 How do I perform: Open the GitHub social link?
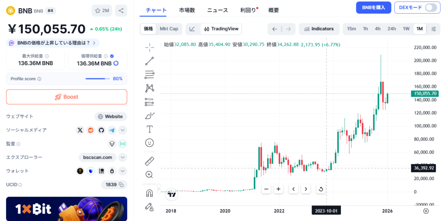pyautogui.click(x=101, y=130)
